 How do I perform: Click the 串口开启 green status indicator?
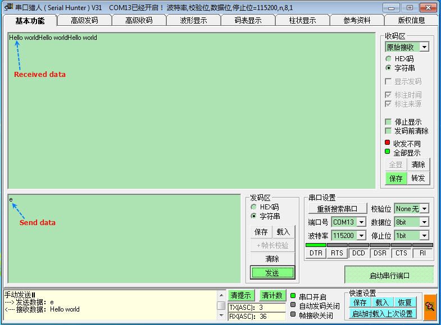coord(293,296)
